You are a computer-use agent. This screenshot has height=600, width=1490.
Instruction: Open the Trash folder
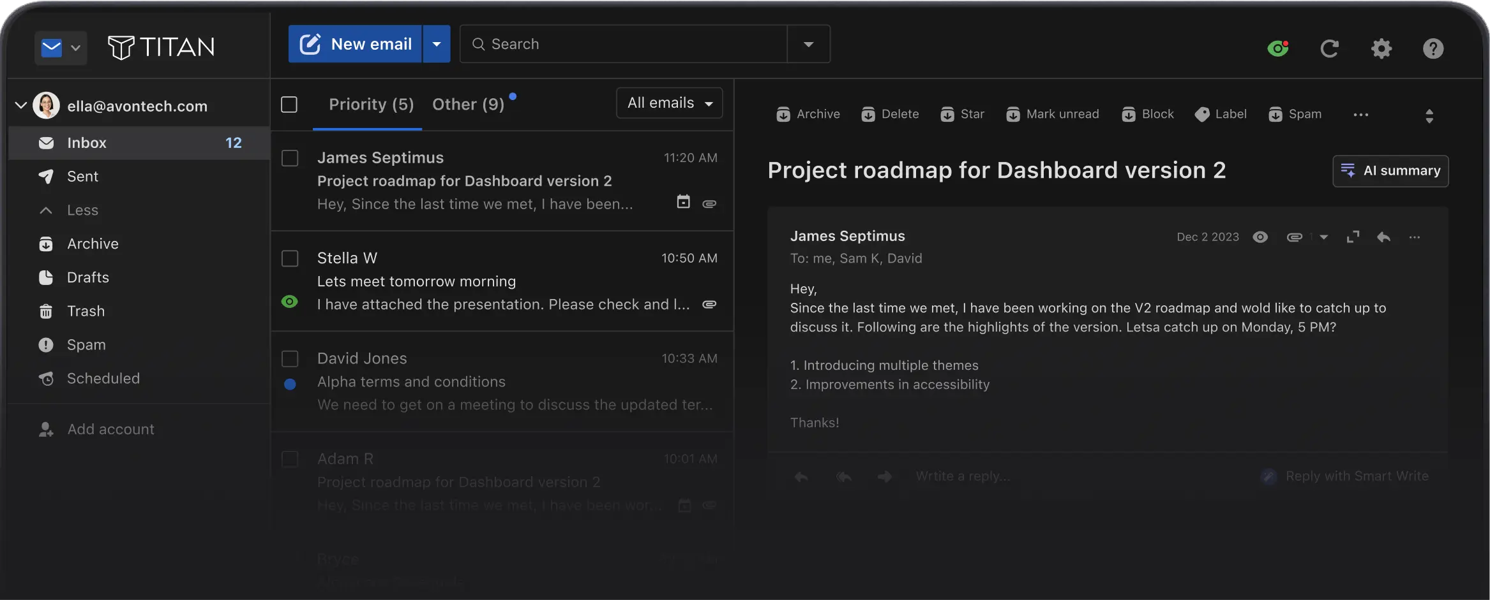click(139, 312)
